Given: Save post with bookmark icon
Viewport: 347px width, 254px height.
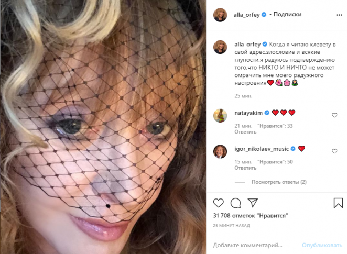Looking at the screenshot, I should pyautogui.click(x=338, y=203).
